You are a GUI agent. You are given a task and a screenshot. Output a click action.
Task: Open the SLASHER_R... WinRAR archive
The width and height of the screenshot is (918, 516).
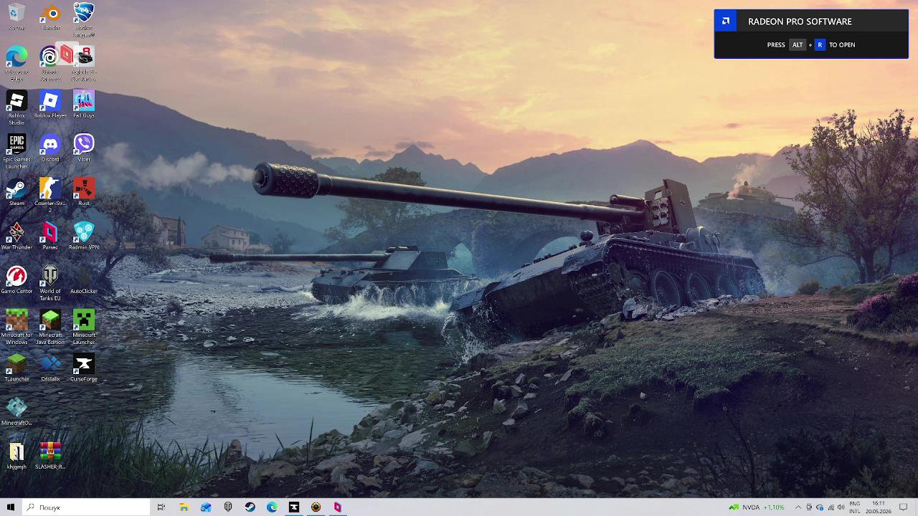point(50,455)
